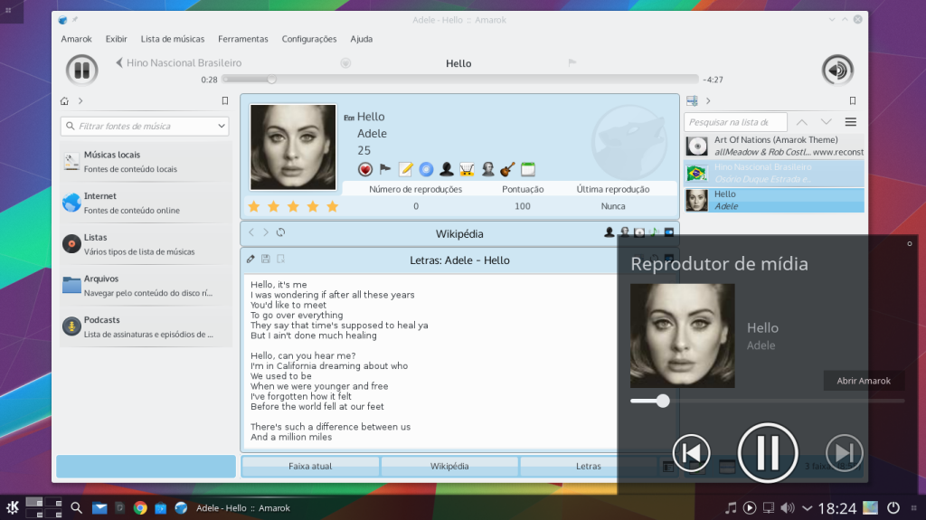Viewport: 926px width, 520px height.
Task: Select Internet source
Action: pyautogui.click(x=146, y=203)
